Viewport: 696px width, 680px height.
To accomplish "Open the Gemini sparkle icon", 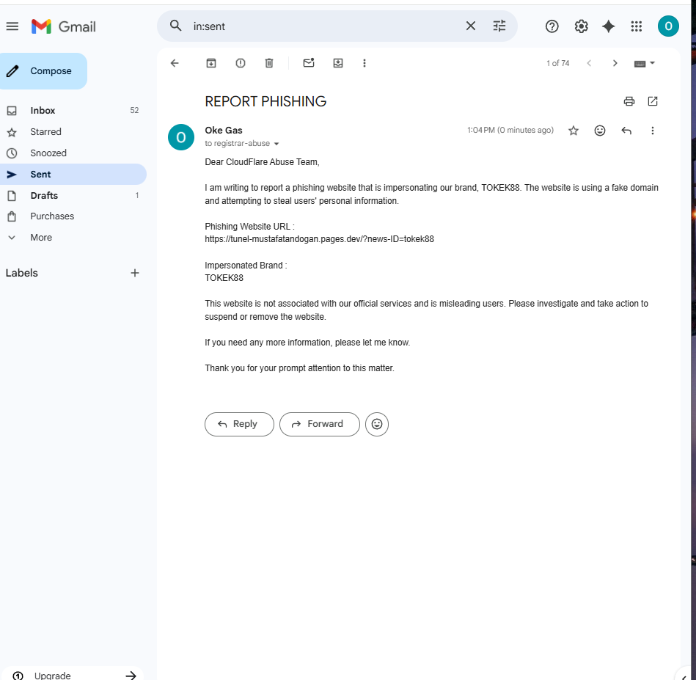I will (x=608, y=26).
